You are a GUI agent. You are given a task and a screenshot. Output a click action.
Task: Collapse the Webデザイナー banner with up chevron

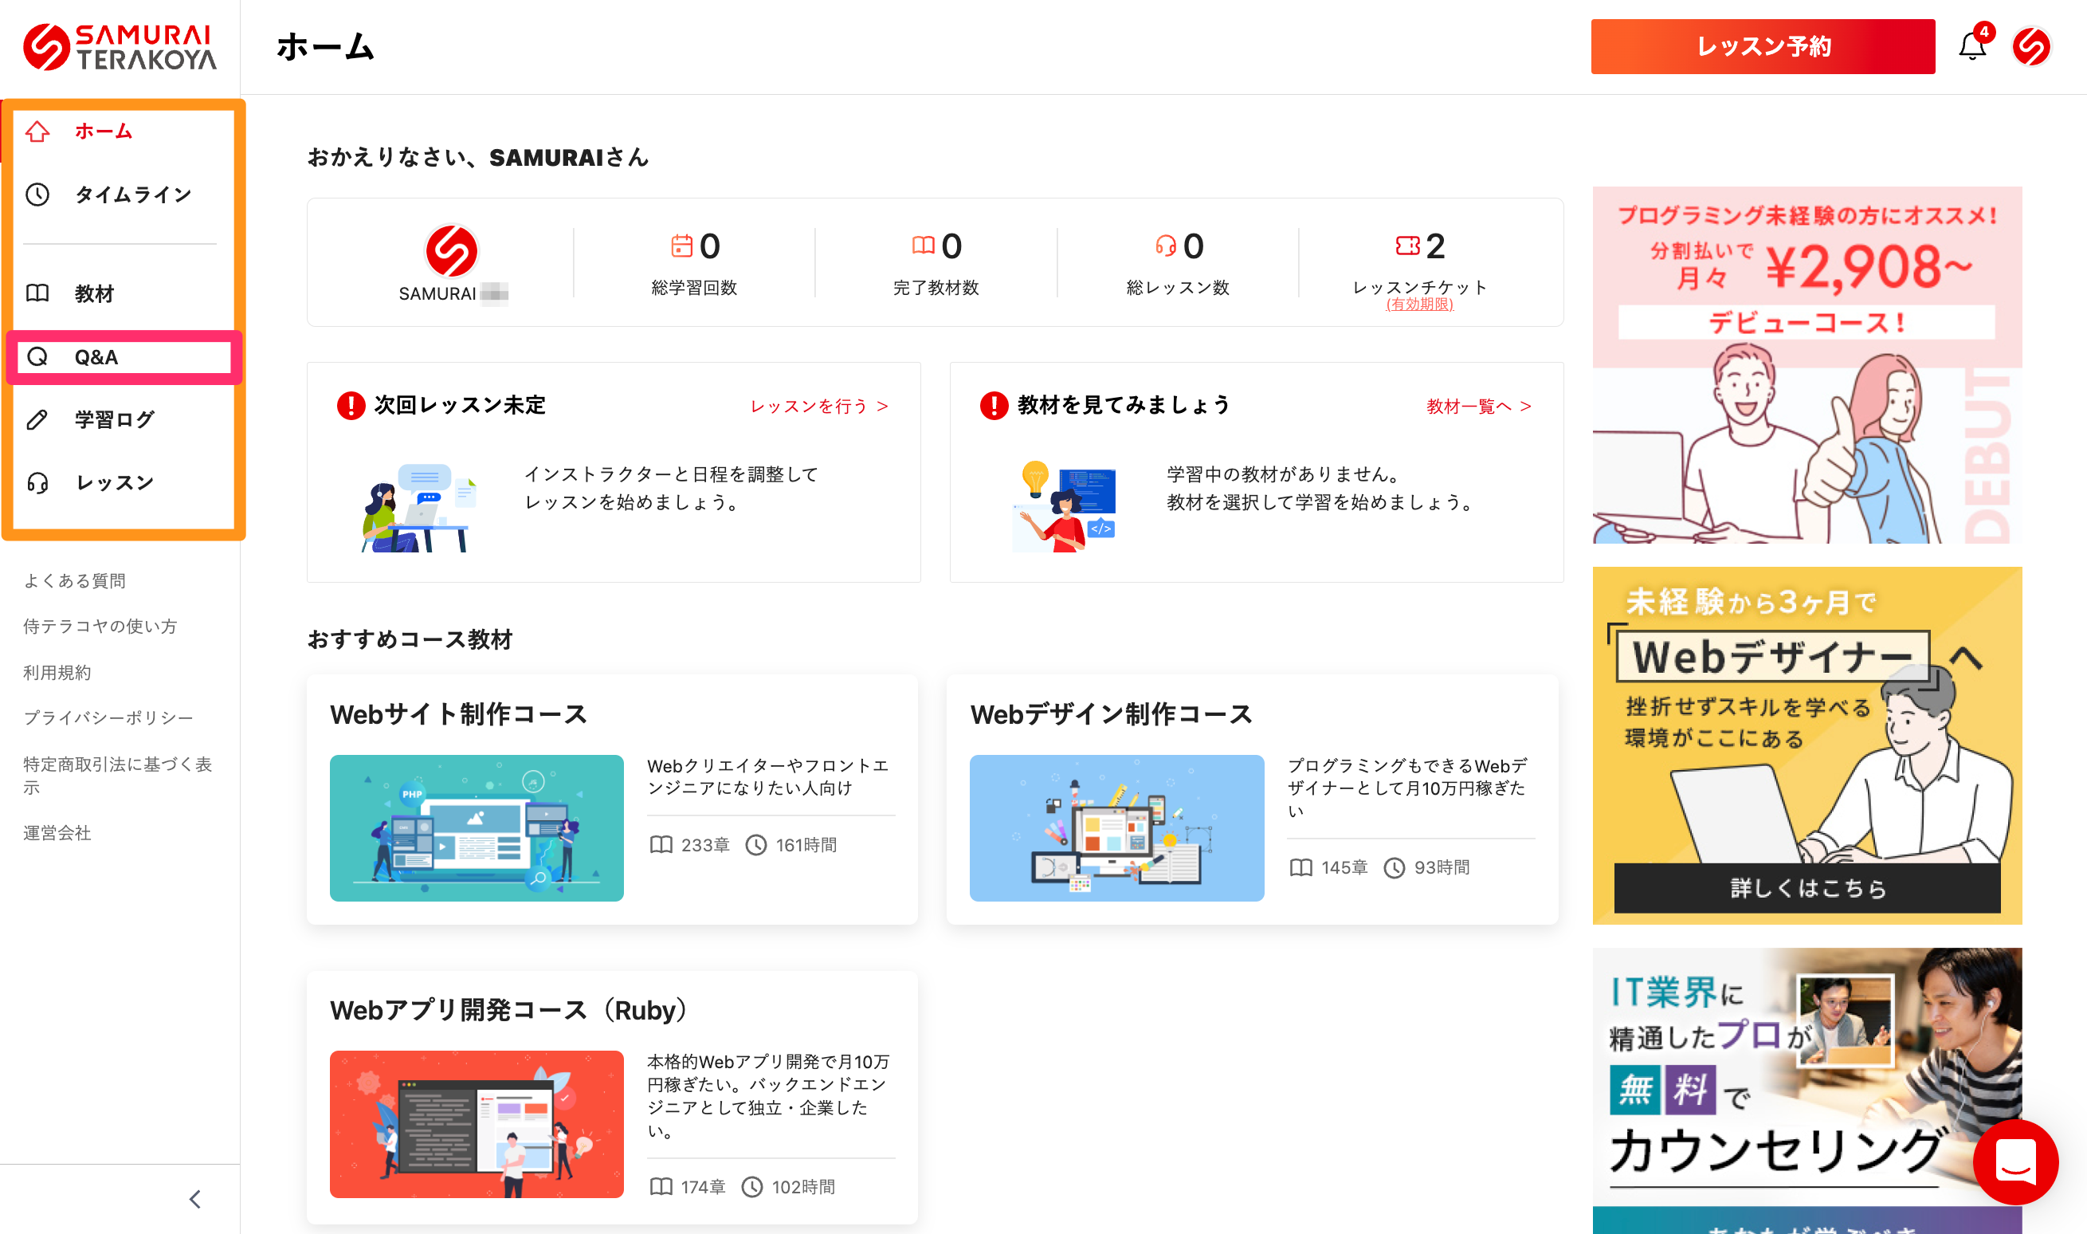click(1967, 658)
